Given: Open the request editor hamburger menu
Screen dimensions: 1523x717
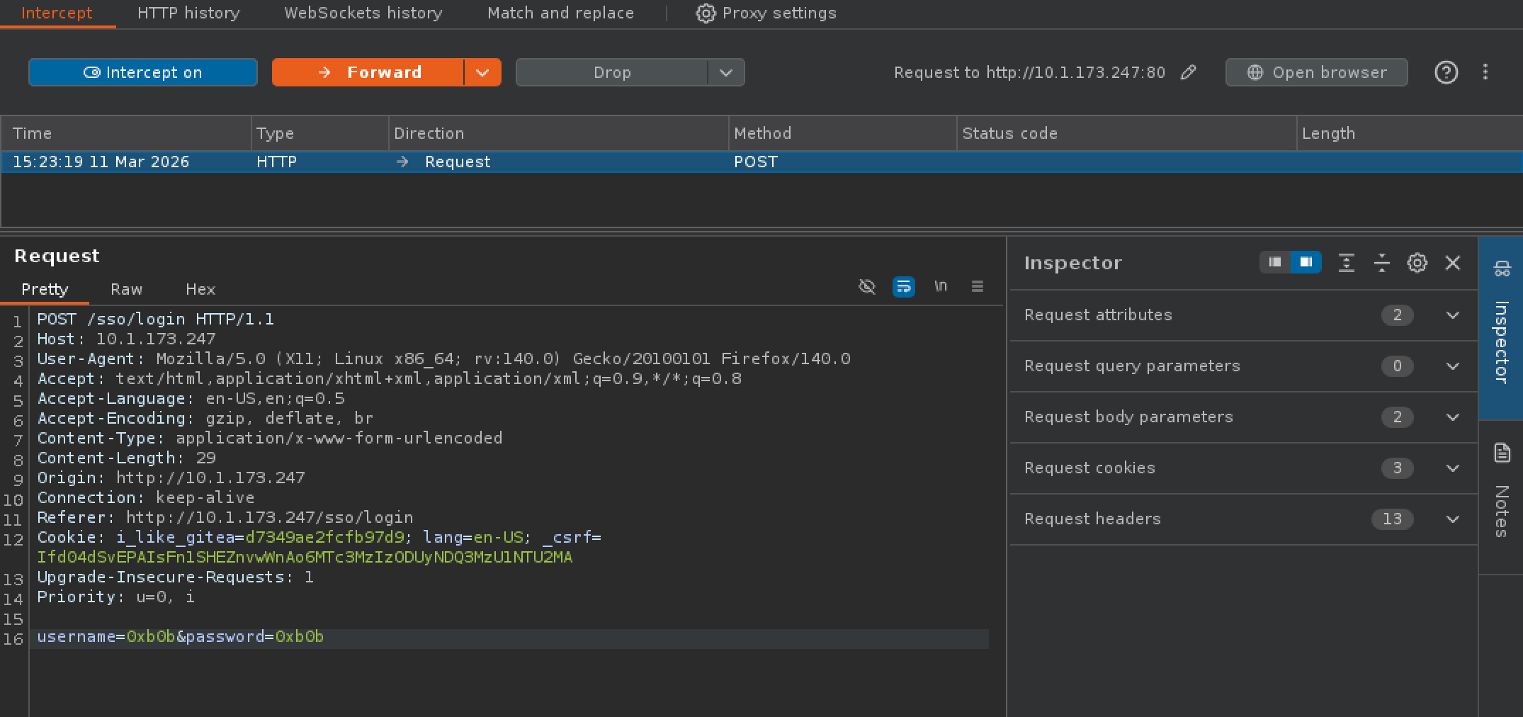Looking at the screenshot, I should (x=977, y=286).
